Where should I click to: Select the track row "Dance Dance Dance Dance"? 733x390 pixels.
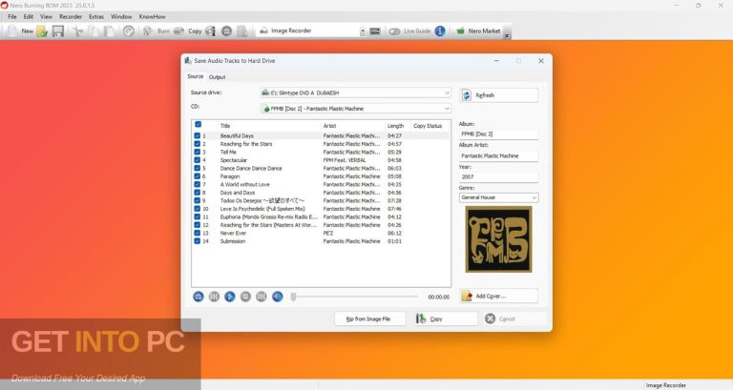tap(321, 168)
